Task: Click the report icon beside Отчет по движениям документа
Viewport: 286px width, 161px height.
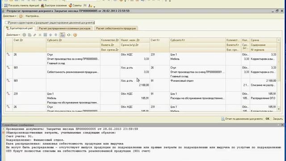Action: click(x=223, y=119)
